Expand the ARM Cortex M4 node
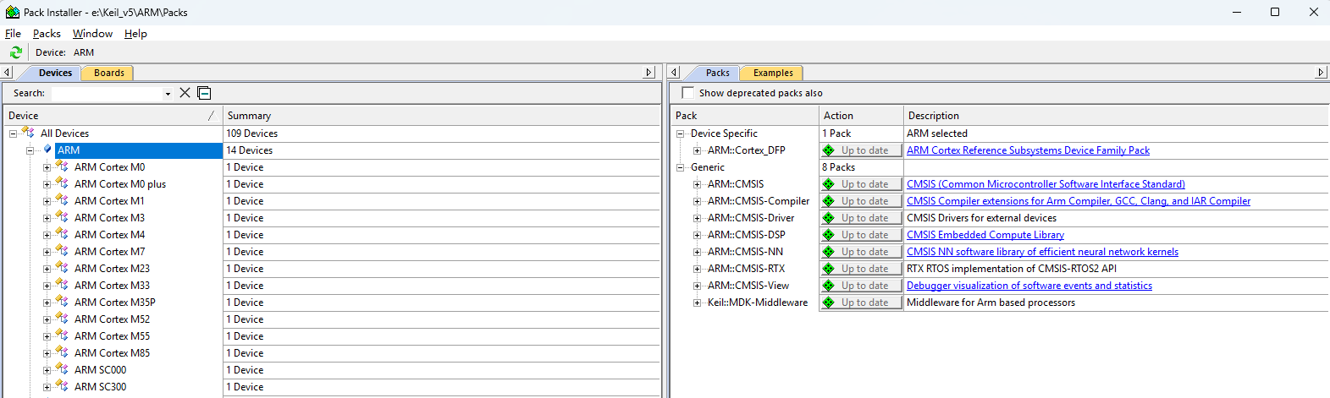 [47, 235]
